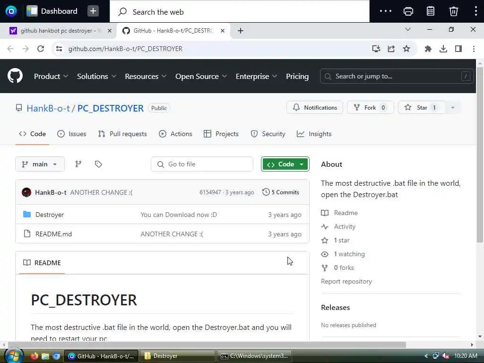Open the main branch dropdown
The width and height of the screenshot is (484, 363).
point(40,164)
